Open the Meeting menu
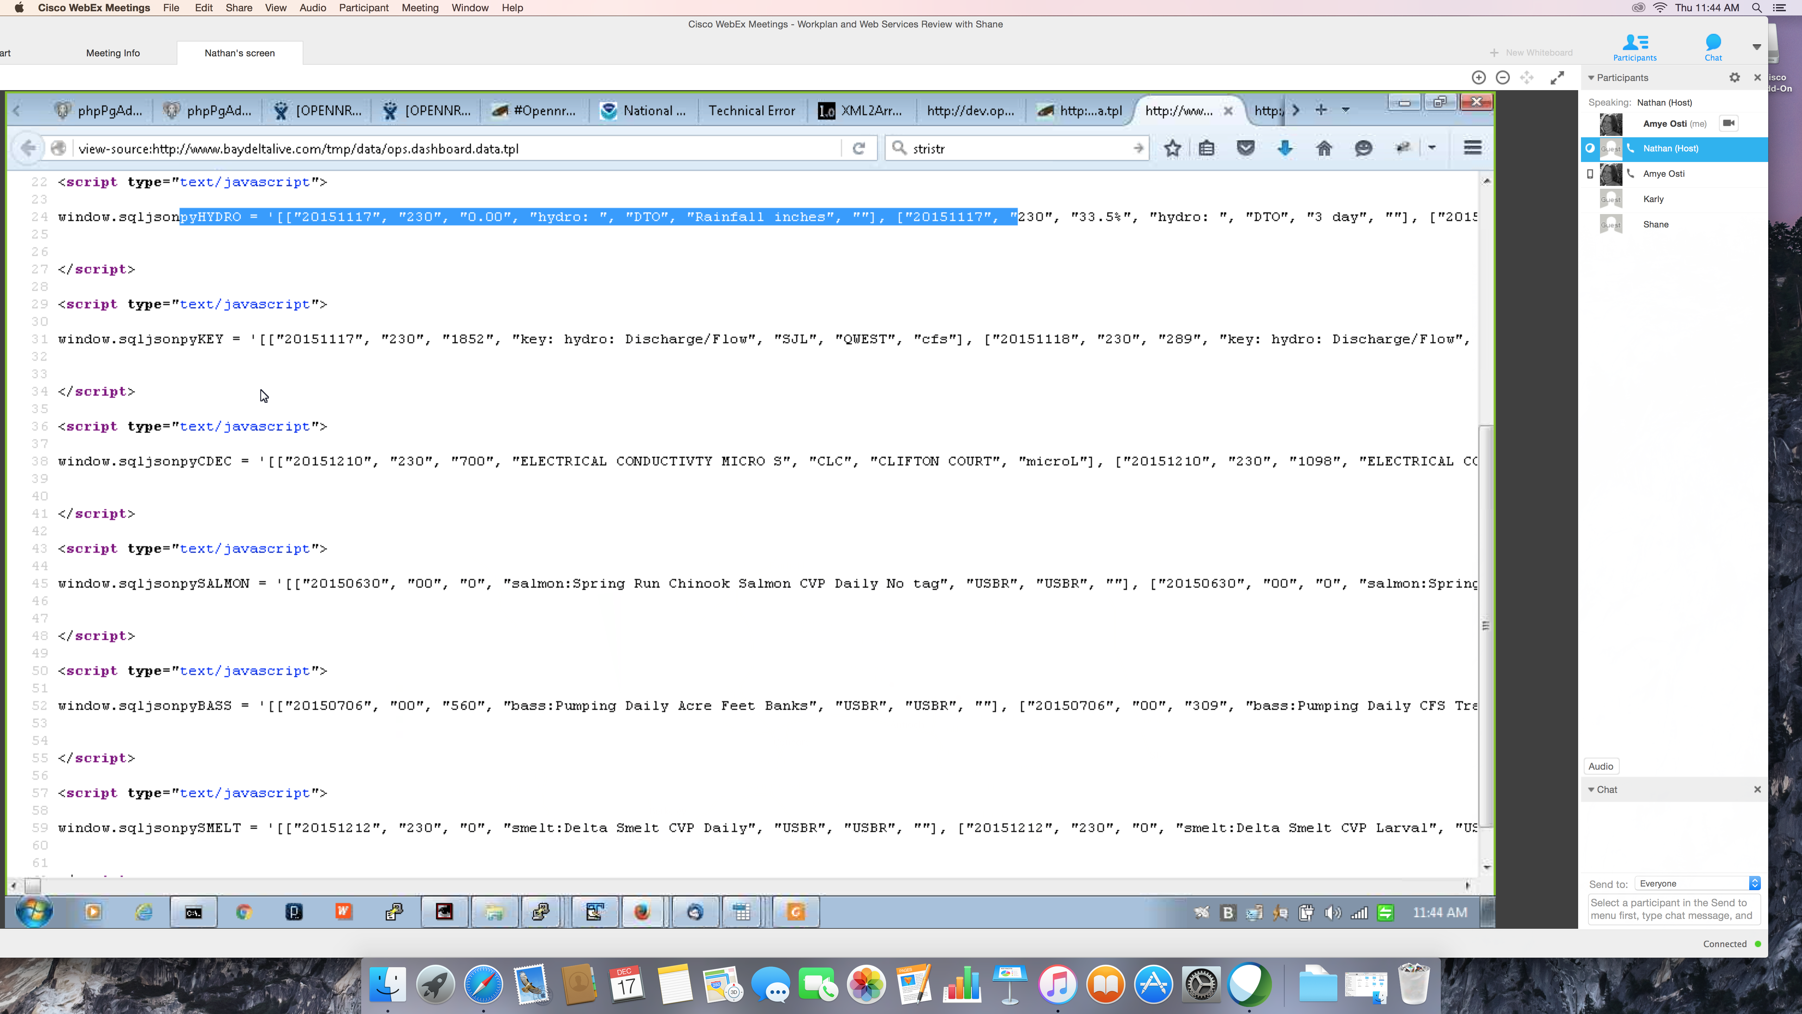Viewport: 1802px width, 1014px height. 420,8
